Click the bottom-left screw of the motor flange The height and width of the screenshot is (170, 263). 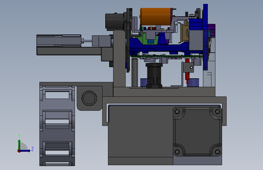pyautogui.click(x=177, y=152)
